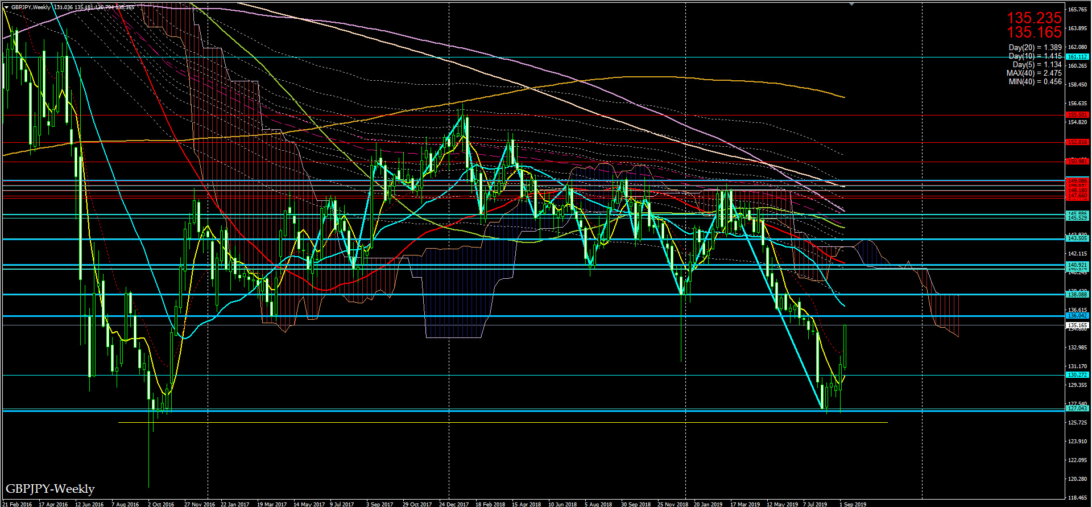Click the 12 May 2019 date label
Image resolution: width=1092 pixels, height=507 pixels.
coord(782,504)
